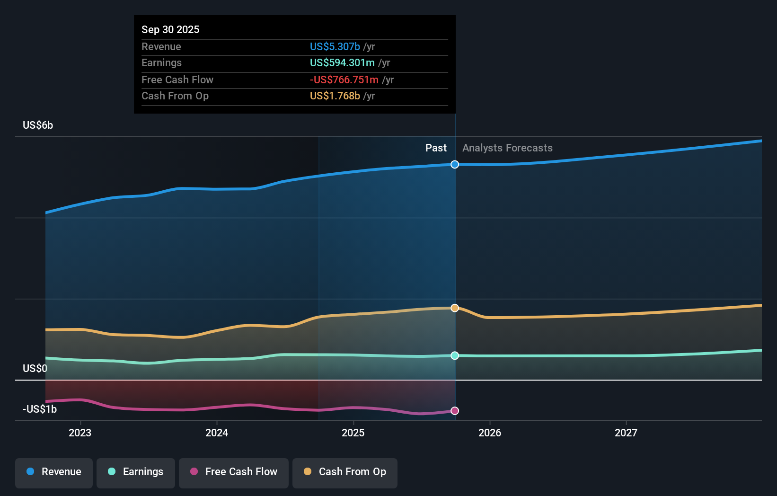Click the Sep 30 2025 tooltip header
The width and height of the screenshot is (777, 496).
point(170,29)
